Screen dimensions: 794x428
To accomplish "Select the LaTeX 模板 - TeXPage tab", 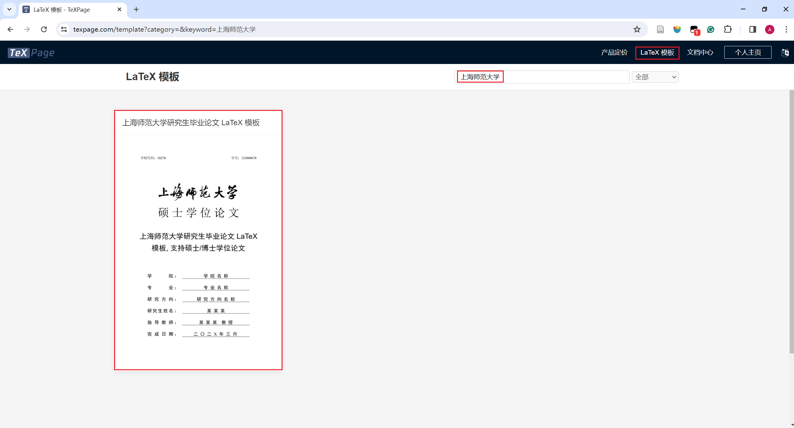I will pos(73,10).
